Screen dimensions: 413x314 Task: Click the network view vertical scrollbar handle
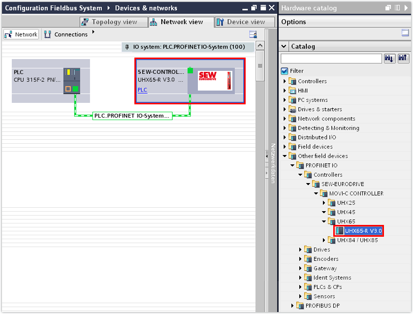click(260, 66)
